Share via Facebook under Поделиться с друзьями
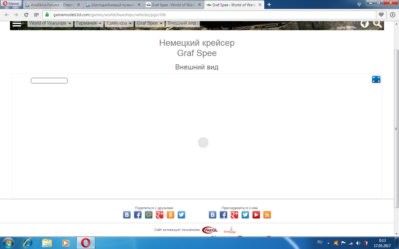Image resolution: width=399 pixels, height=249 pixels. (138, 215)
